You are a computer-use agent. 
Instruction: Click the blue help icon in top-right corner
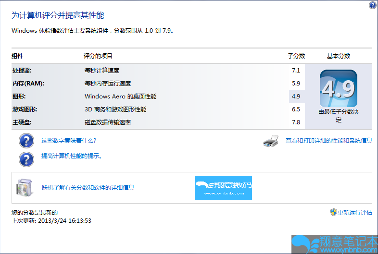tap(372, 5)
